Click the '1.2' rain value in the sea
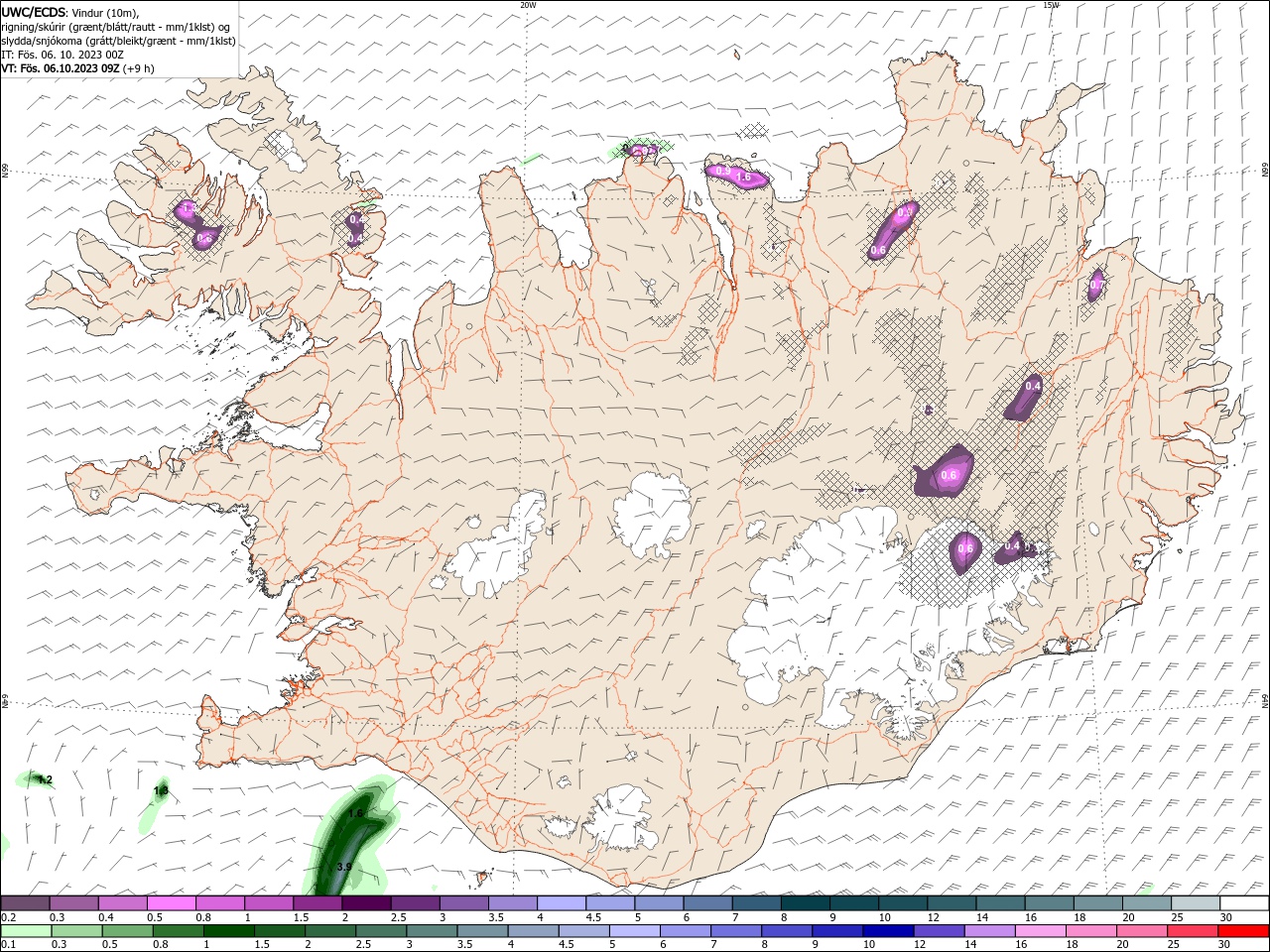This screenshot has height=952, width=1270. tap(45, 779)
